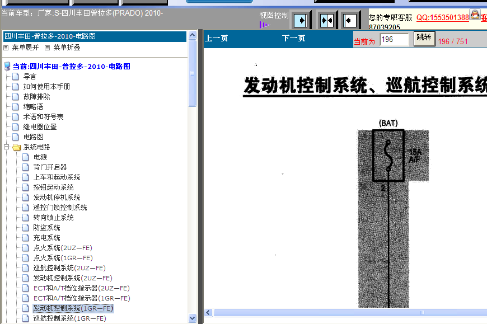The height and width of the screenshot is (324, 487).
Task: Click the diagram horizontal scroll-left arrow
Action: [x=208, y=312]
